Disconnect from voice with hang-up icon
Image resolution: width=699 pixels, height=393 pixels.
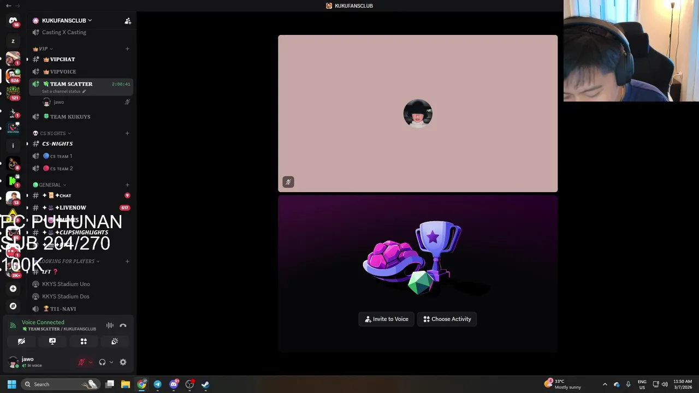coord(123,326)
